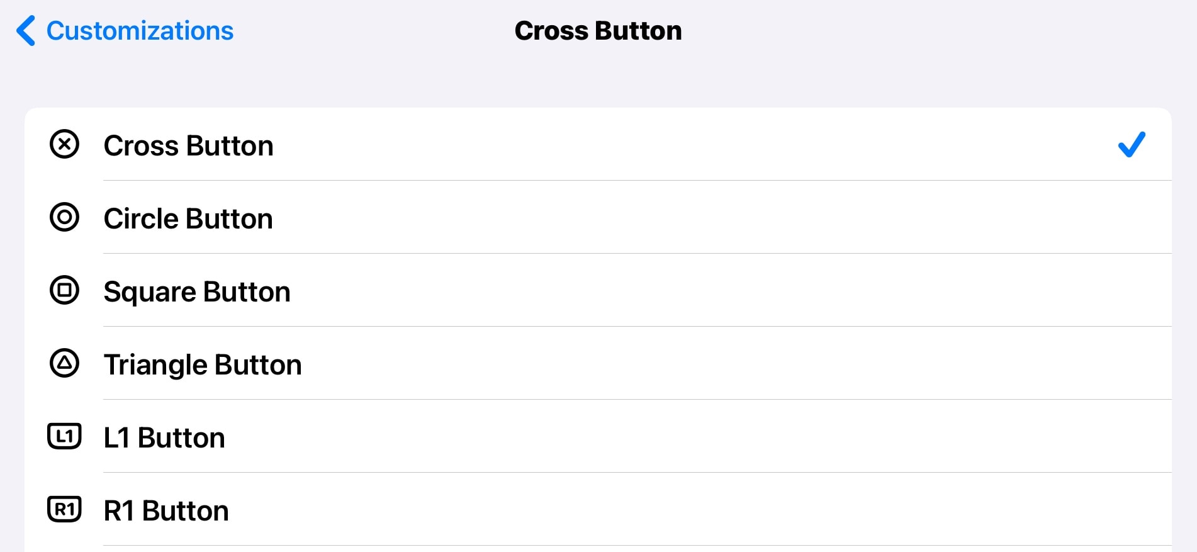This screenshot has height=552, width=1197.
Task: Click the R1 shoulder button icon
Action: (64, 509)
